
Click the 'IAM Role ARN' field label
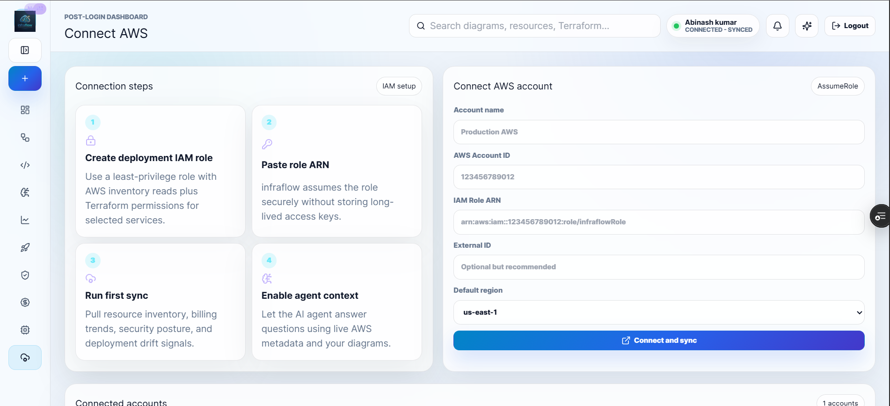[477, 200]
